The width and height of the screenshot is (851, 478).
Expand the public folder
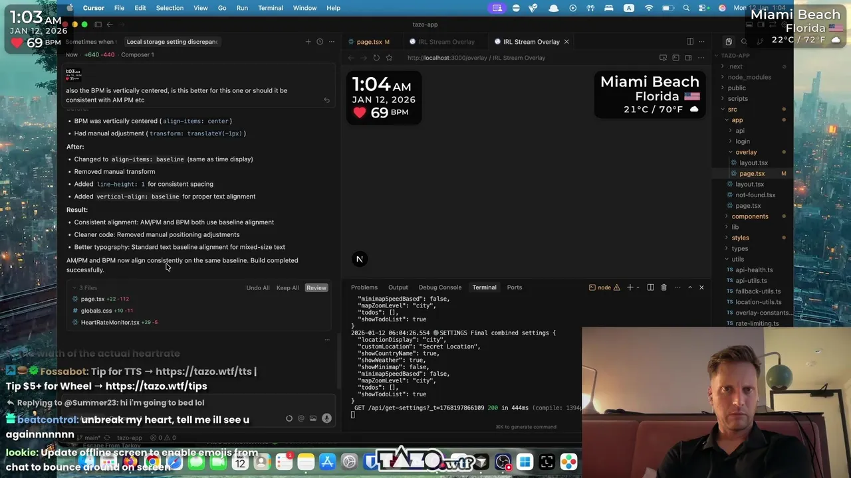[737, 88]
